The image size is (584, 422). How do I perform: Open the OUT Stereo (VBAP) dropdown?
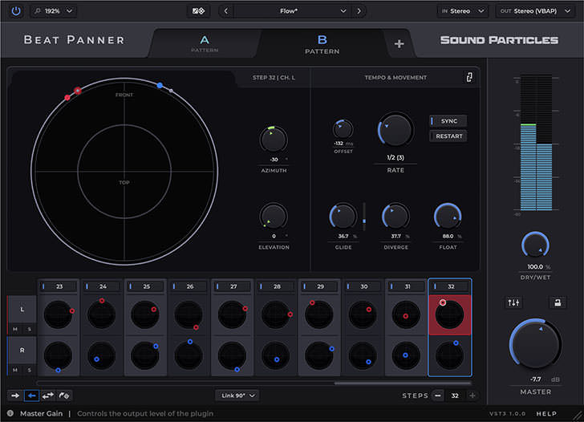[535, 11]
